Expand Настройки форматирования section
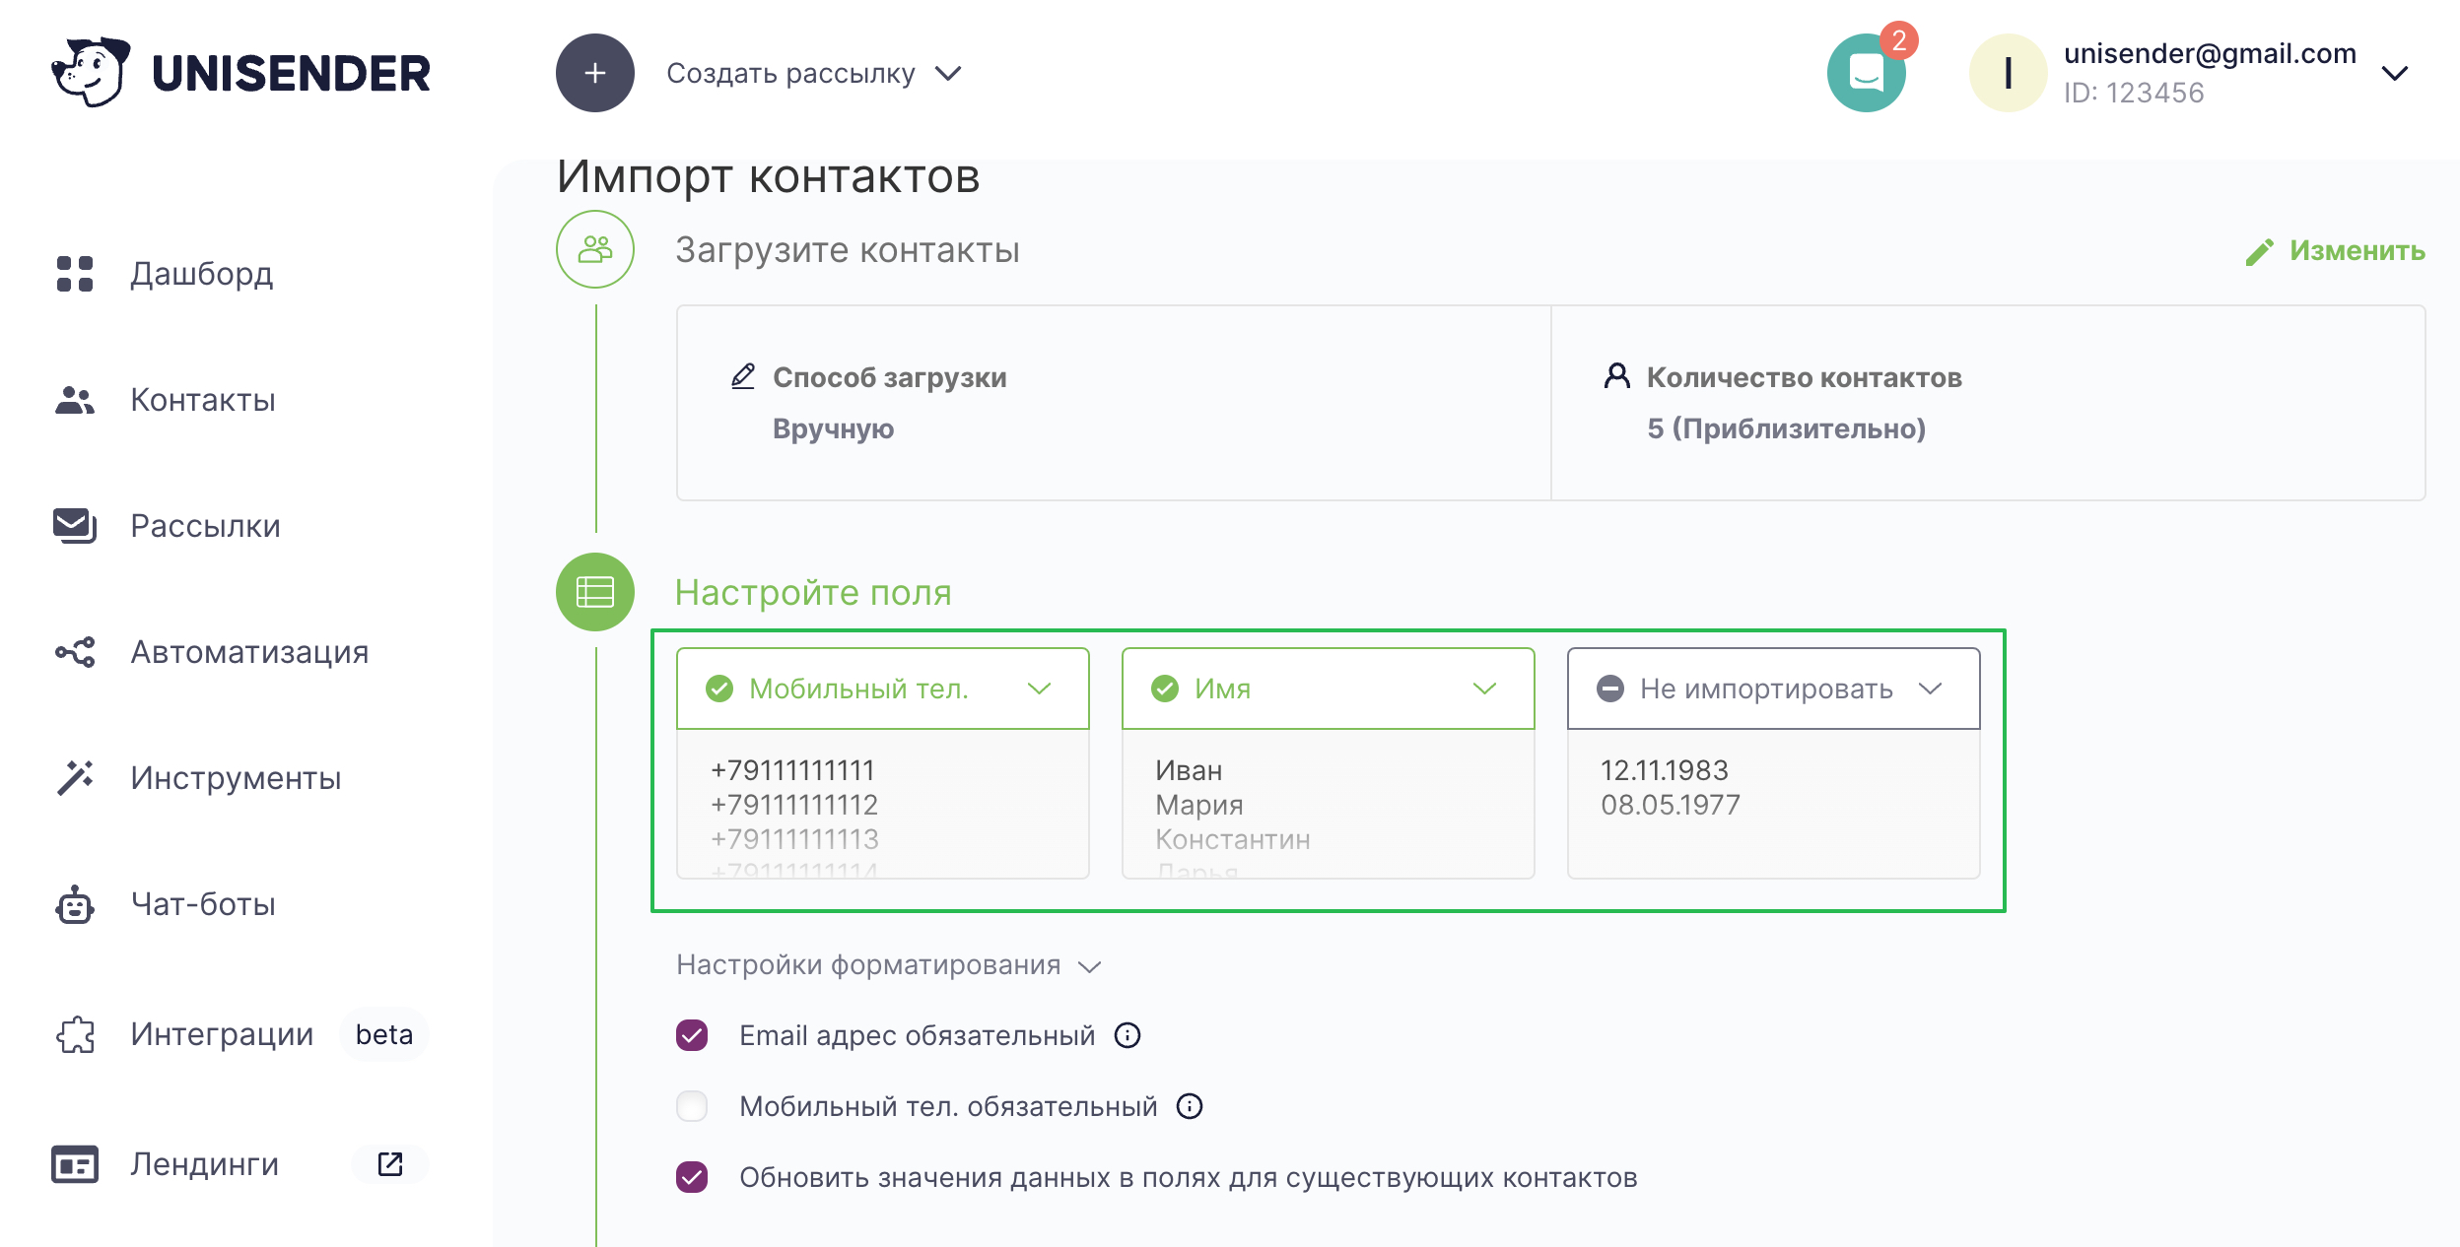This screenshot has width=2460, height=1247. pos(888,965)
